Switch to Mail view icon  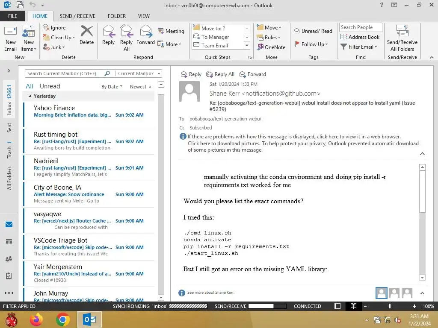click(x=9, y=224)
